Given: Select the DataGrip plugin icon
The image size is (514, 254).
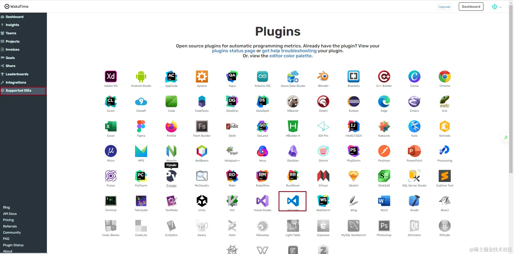Looking at the screenshot, I should pos(232,102).
